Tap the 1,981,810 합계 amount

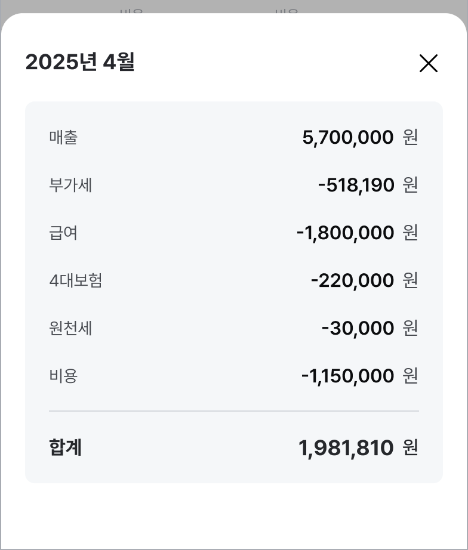point(346,448)
